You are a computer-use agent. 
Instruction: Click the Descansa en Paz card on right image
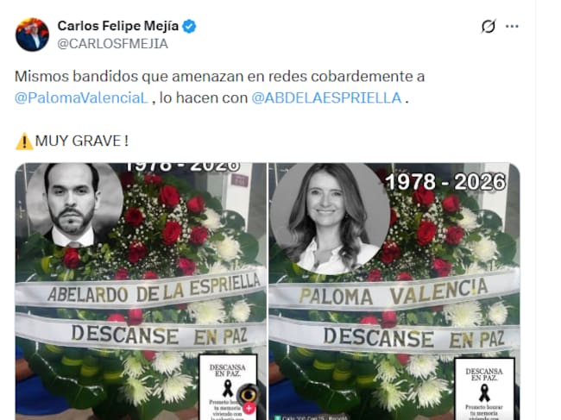[x=484, y=389]
